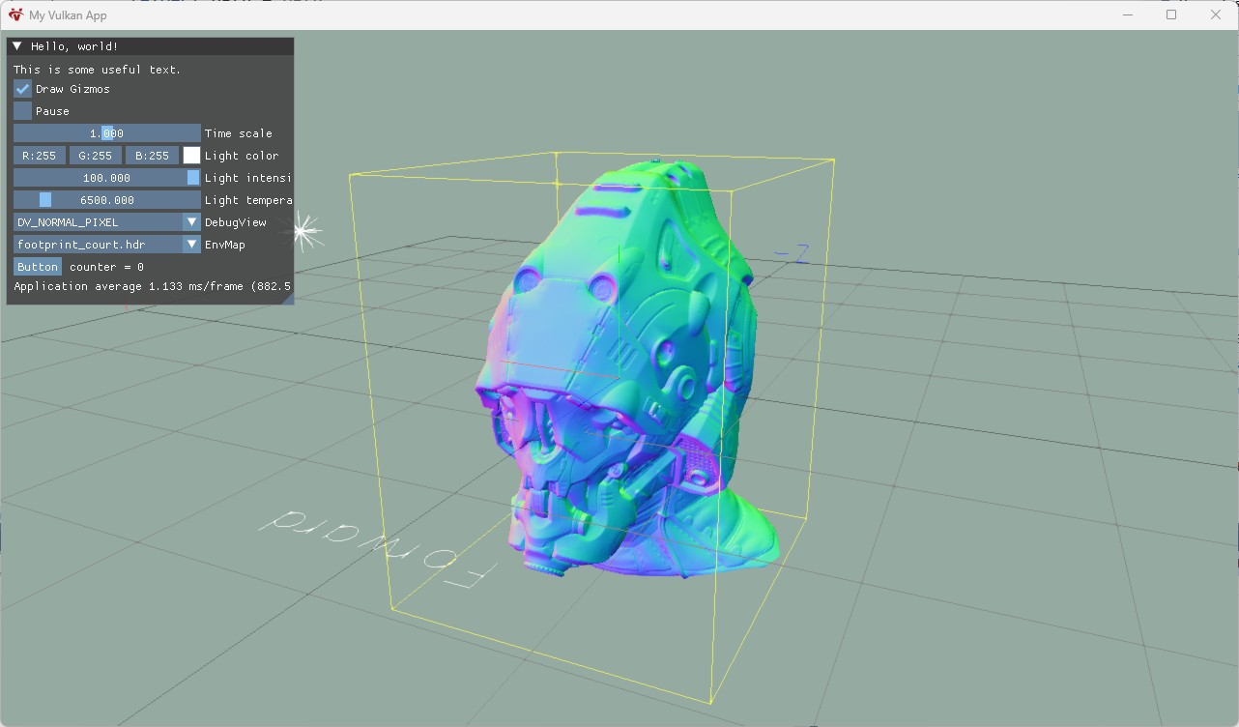Enable the Pause checkbox
Screen dimensions: 1239x727
pos(22,111)
